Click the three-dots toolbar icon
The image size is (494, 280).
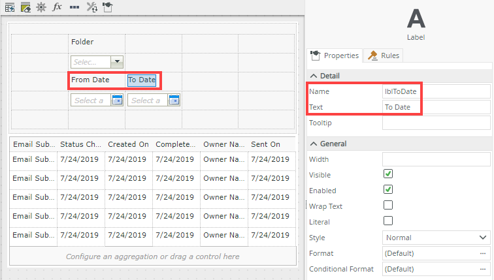74,7
